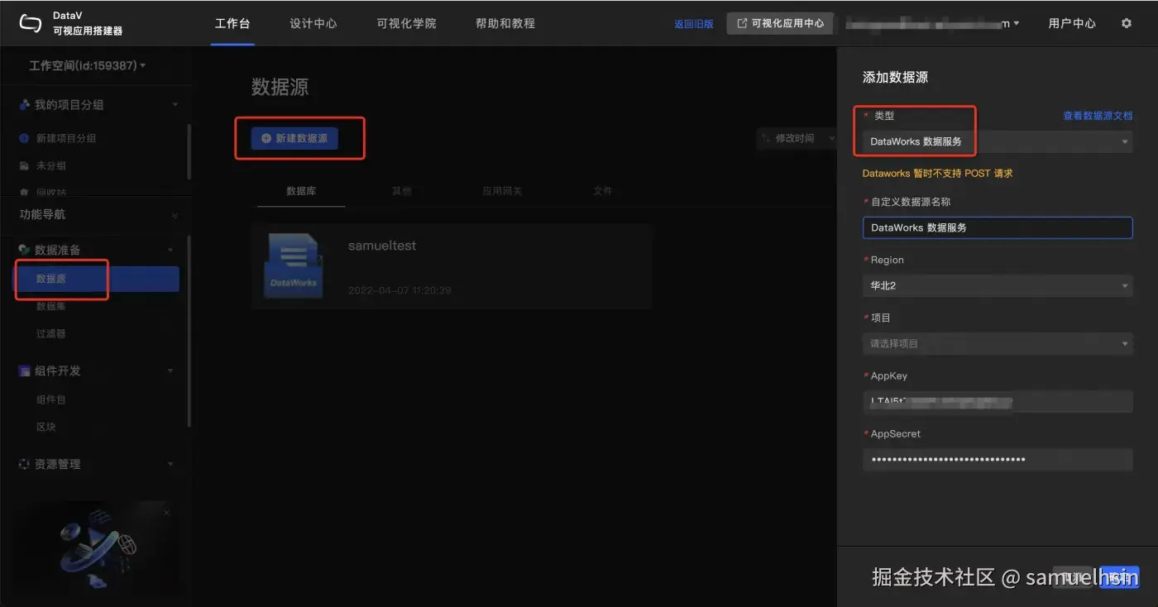Image resolution: width=1158 pixels, height=607 pixels.
Task: Click AppKey input field
Action: click(998, 402)
